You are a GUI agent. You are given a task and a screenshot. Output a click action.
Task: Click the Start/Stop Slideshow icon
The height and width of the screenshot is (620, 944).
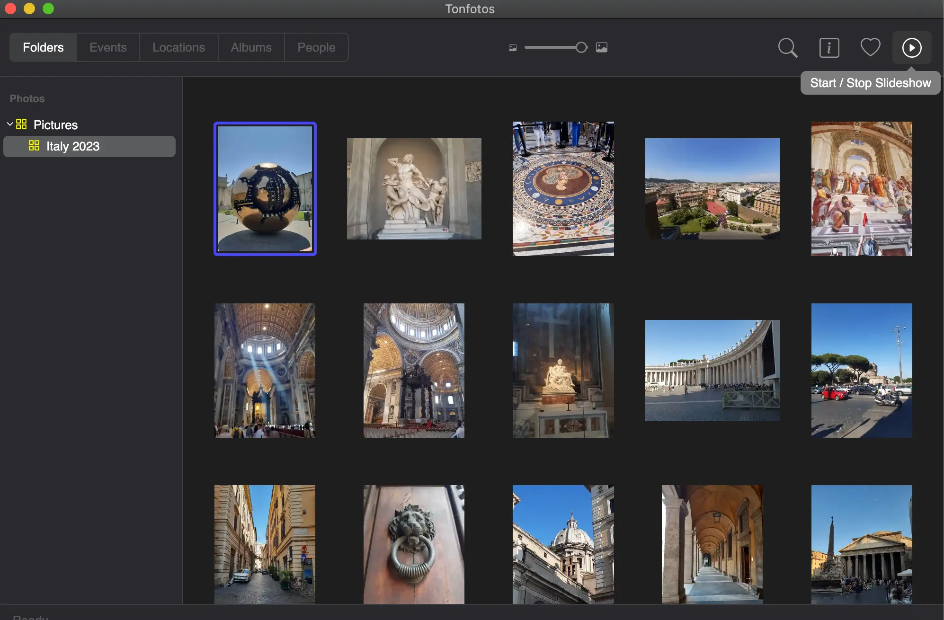(912, 48)
